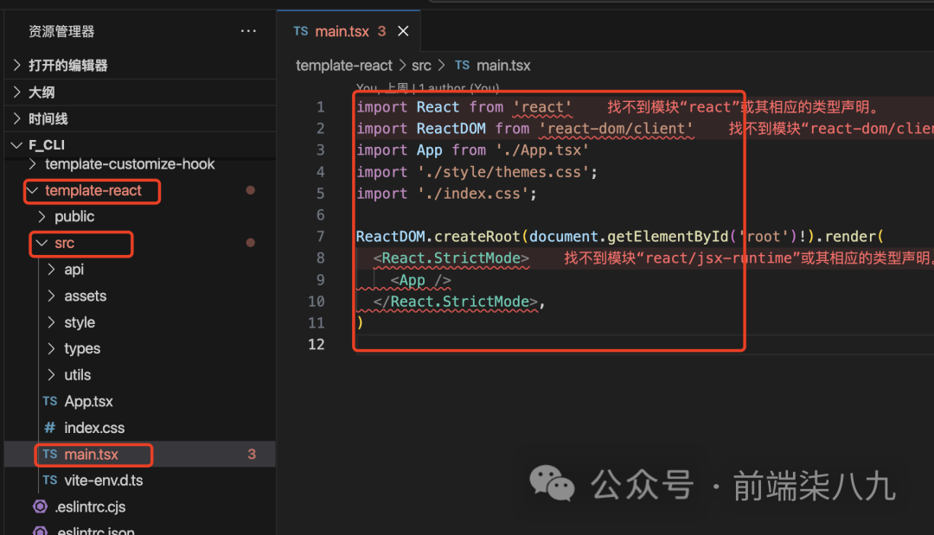Click modified dot on template-react row
934x535 pixels.
(x=251, y=190)
